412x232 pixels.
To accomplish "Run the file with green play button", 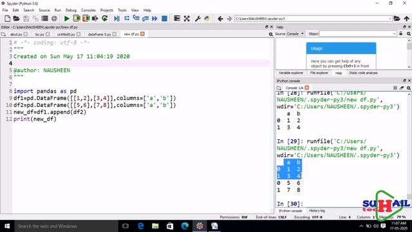I will (x=67, y=19).
